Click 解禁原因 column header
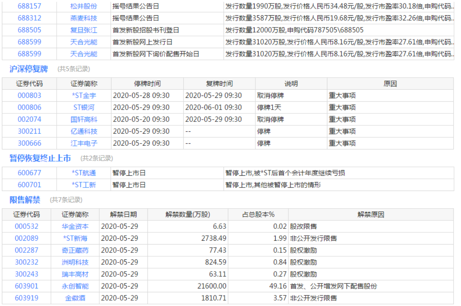The height and width of the screenshot is (306, 461). pos(371,214)
